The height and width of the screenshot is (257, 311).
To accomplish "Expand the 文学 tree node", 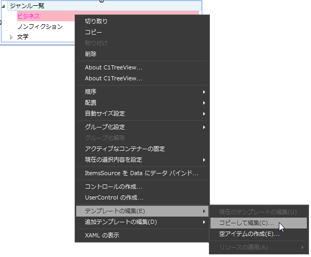I will pos(11,37).
